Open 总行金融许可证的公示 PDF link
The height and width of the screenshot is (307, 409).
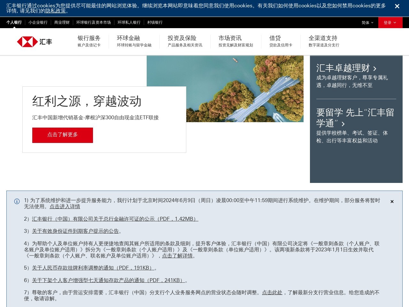[115, 219]
